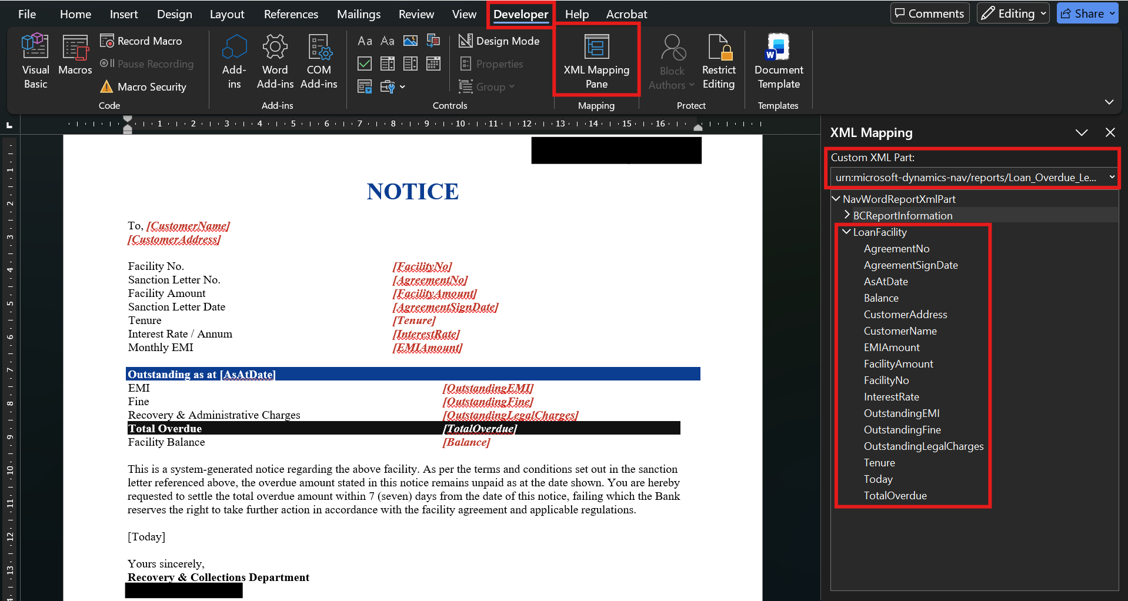The image size is (1128, 601).
Task: Insert Repeating Section content control
Action: [365, 86]
